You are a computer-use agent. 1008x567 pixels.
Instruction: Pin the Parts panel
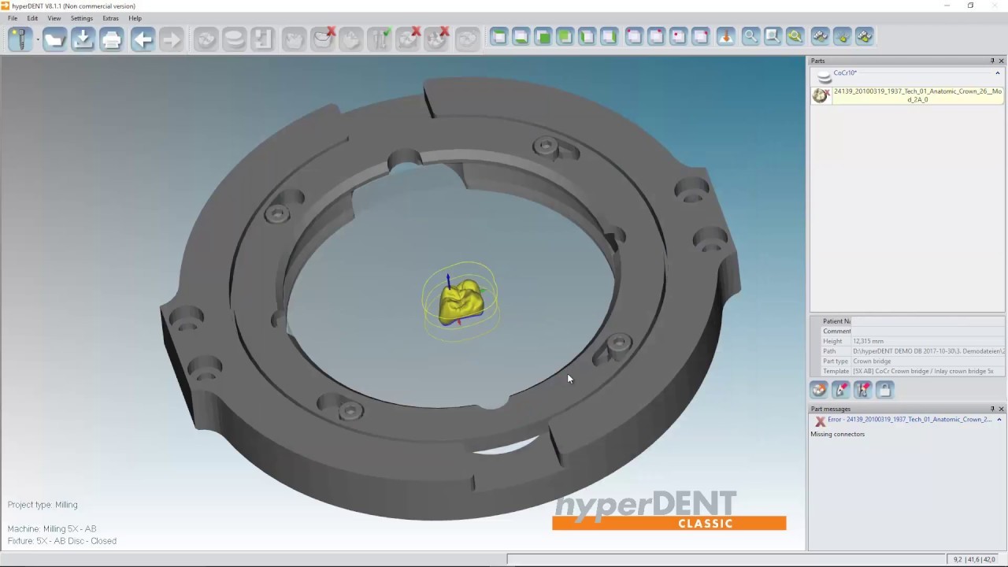point(992,61)
